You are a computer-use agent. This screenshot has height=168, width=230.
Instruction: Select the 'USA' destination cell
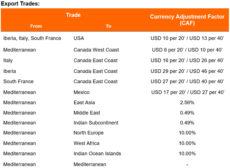pos(79,38)
